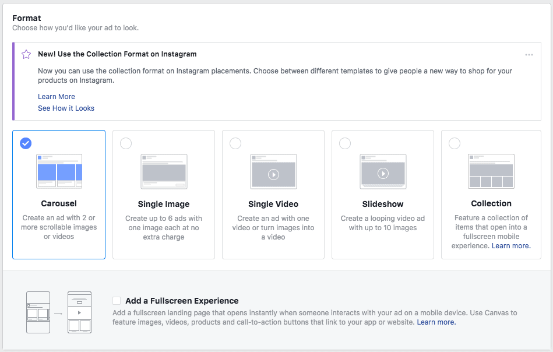
Task: Click the Single Video card description
Action: (273, 228)
